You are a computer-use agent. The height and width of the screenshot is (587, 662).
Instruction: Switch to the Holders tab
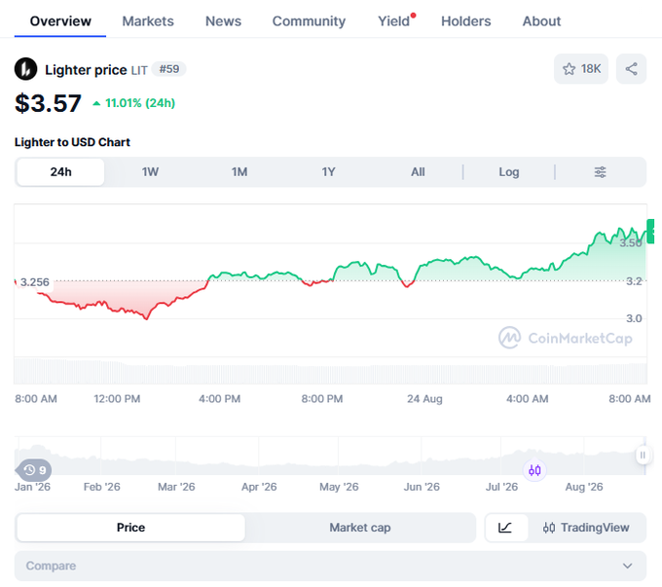466,21
